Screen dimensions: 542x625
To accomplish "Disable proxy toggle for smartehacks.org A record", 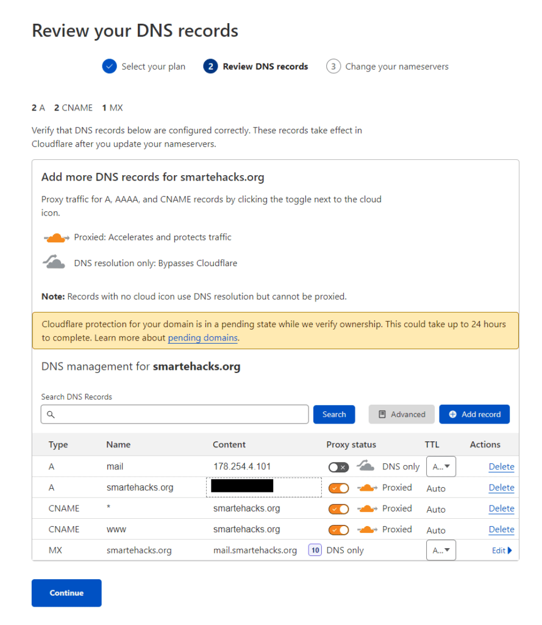I will [338, 488].
